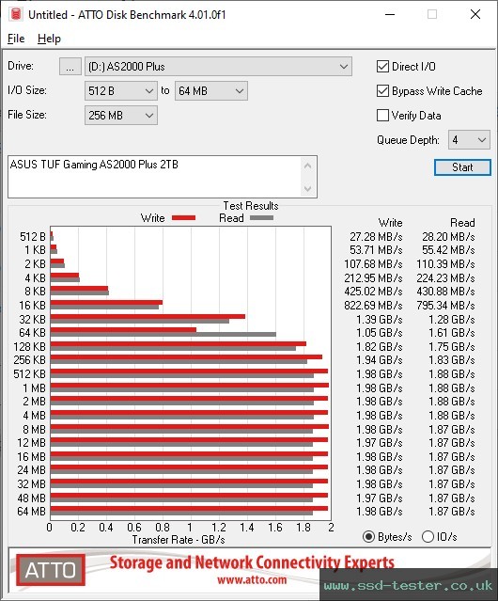Click the 16 KB row label
The width and height of the screenshot is (498, 601).
click(32, 306)
